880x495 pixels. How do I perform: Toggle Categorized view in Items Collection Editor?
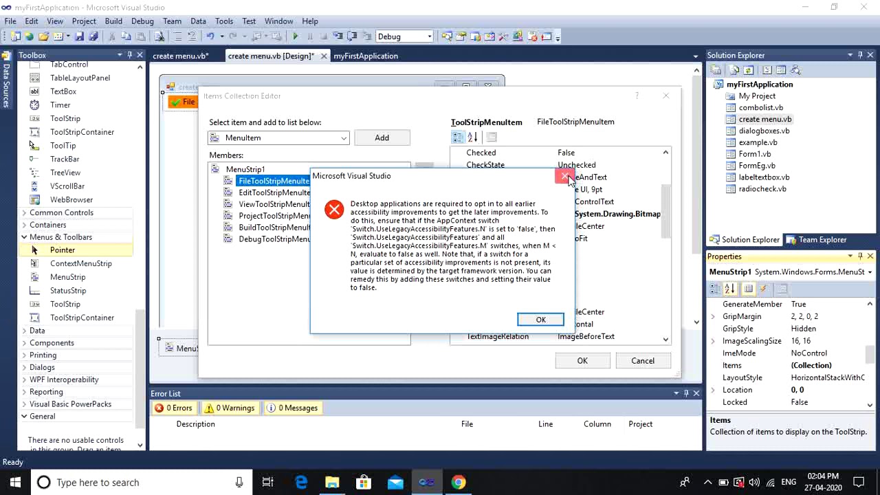(x=458, y=137)
